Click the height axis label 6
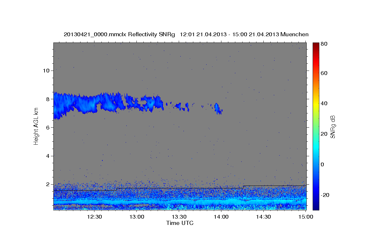Image resolution: width=379 pixels, height=252 pixels. tap(48, 127)
